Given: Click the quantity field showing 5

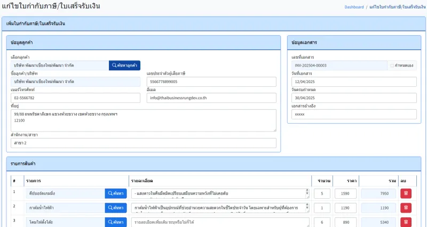Looking at the screenshot, I should click(x=322, y=193).
